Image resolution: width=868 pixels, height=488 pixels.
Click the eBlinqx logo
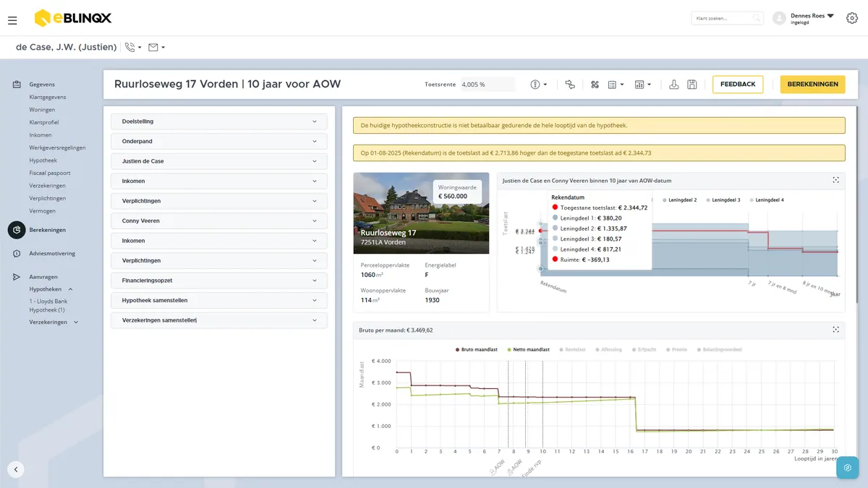tap(73, 17)
